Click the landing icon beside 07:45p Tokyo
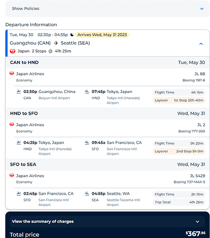Viewport: 210px width, 238px height. (x=87, y=92)
